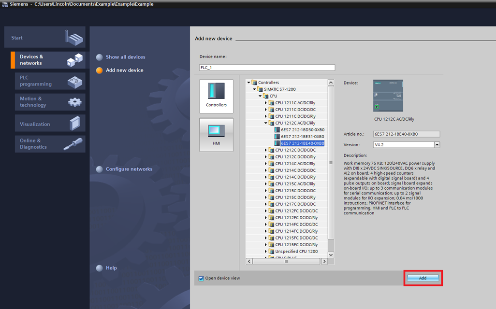
Task: Switch to the Start portal tab
Action: [44, 37]
